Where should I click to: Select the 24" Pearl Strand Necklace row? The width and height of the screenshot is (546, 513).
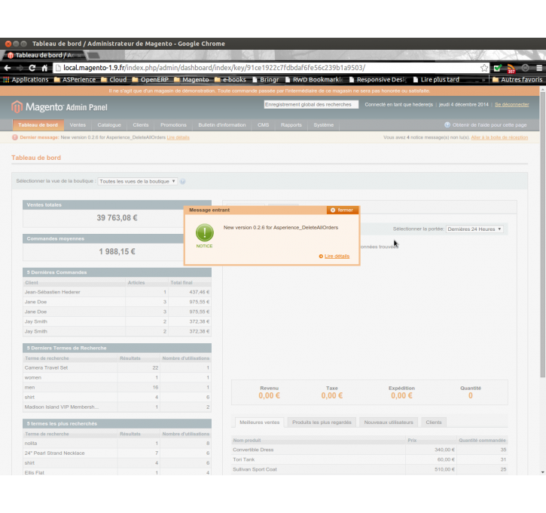[117, 453]
